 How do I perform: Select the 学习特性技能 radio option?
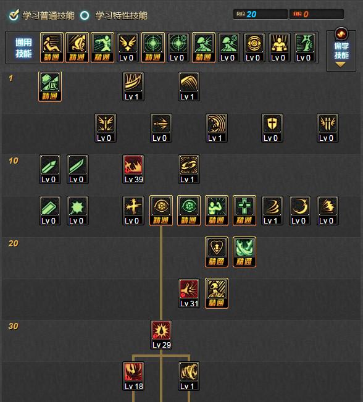pyautogui.click(x=85, y=15)
